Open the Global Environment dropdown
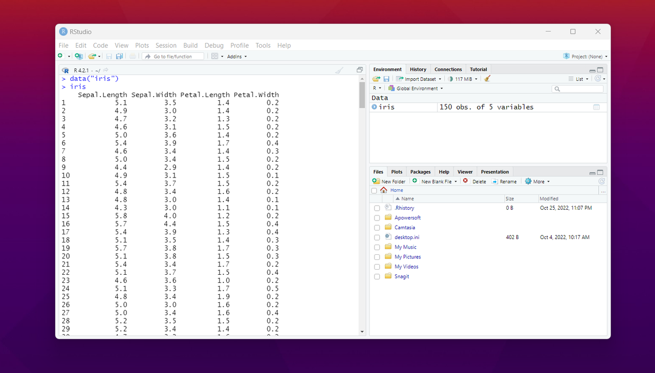 point(416,89)
